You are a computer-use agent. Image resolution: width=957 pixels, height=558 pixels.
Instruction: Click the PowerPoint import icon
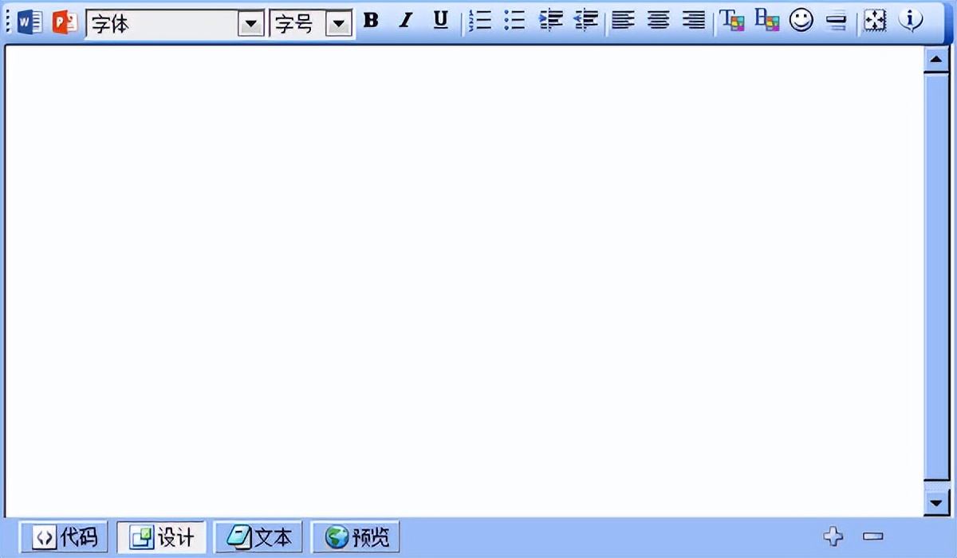(x=65, y=22)
